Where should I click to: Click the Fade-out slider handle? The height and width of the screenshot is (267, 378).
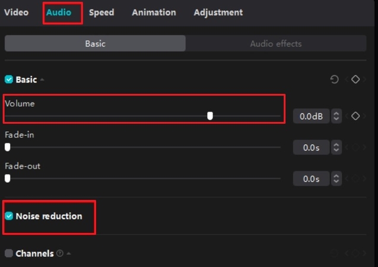tap(8, 179)
